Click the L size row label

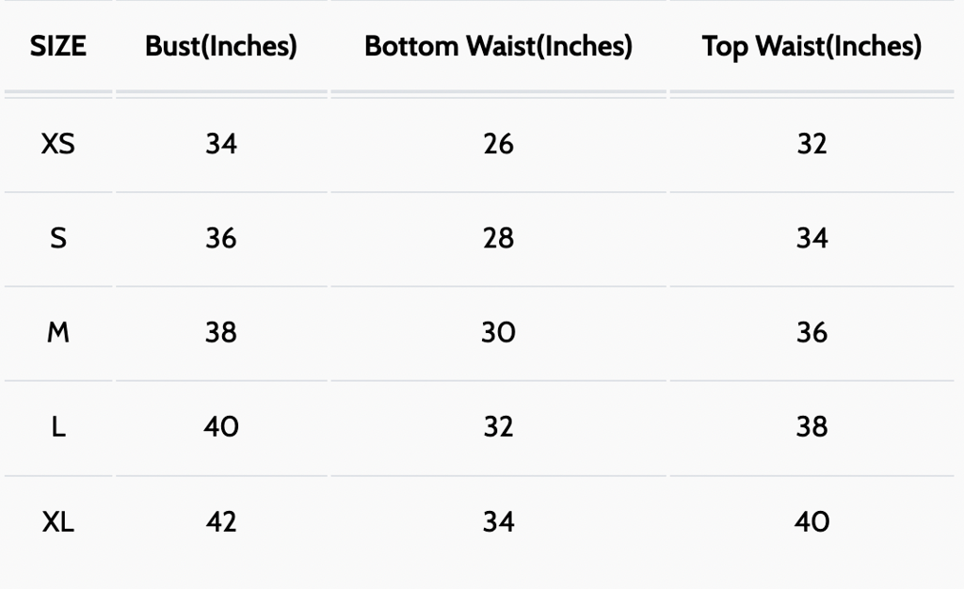[x=57, y=427]
